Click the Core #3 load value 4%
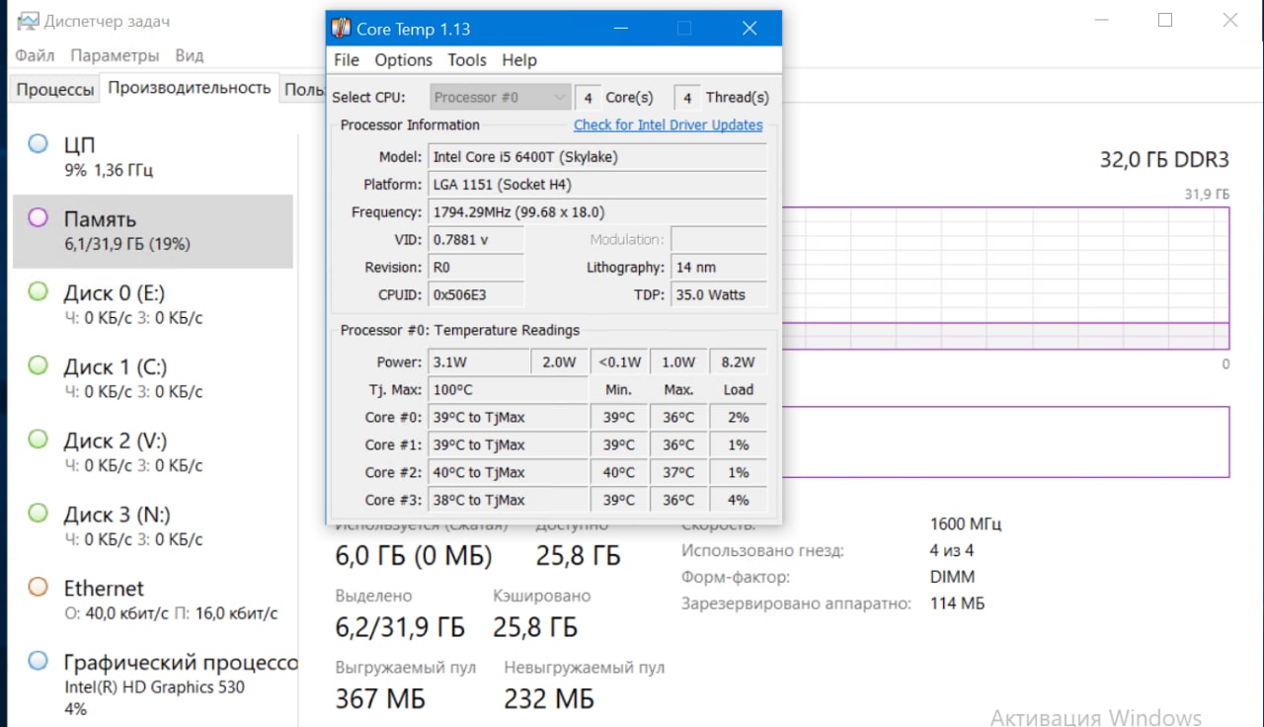The width and height of the screenshot is (1264, 727). (738, 501)
